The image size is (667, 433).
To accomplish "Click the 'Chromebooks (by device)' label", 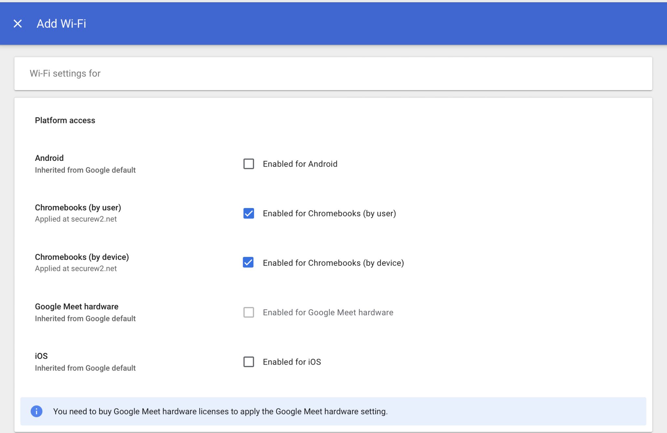I will 82,257.
